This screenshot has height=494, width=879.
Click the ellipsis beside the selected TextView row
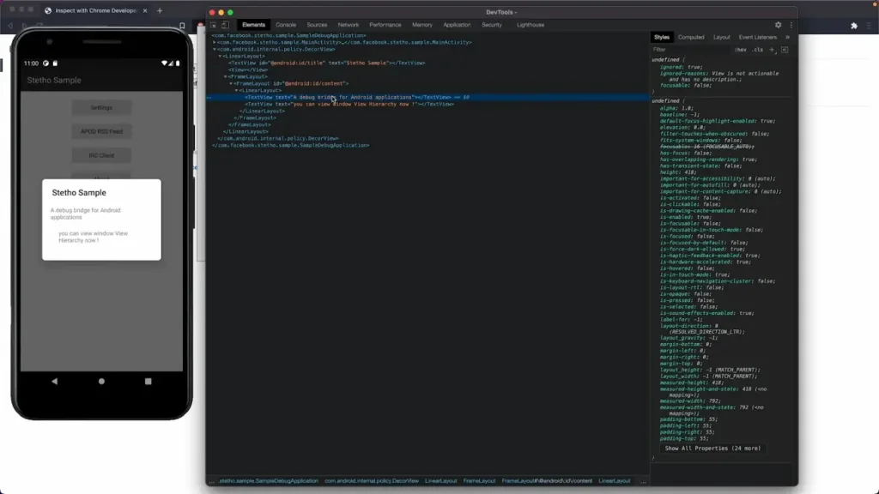coord(209,97)
